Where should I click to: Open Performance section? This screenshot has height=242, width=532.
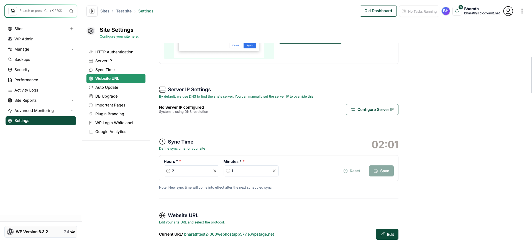click(x=26, y=80)
